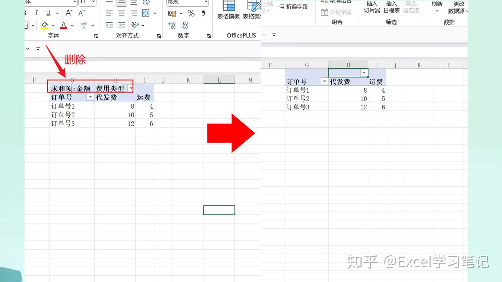The width and height of the screenshot is (502, 282).
Task: Click 更改数据源 to change the data source
Action: [x=458, y=8]
